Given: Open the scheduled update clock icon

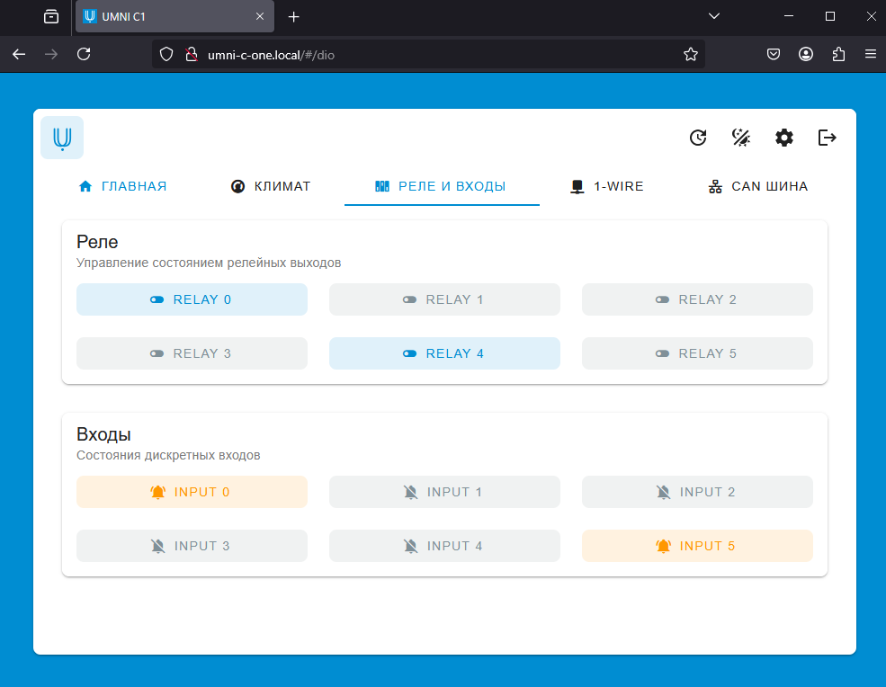Looking at the screenshot, I should click(x=698, y=138).
